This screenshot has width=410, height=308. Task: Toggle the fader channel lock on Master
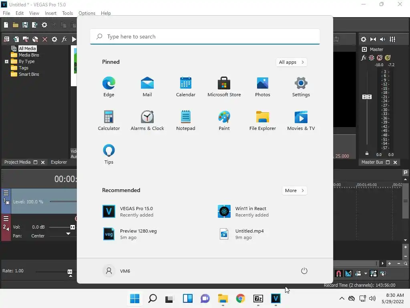point(367,154)
